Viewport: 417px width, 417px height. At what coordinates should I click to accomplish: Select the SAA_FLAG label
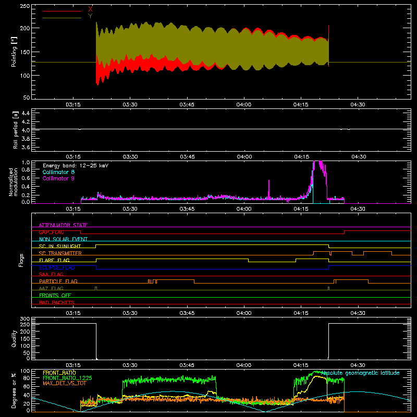51,274
